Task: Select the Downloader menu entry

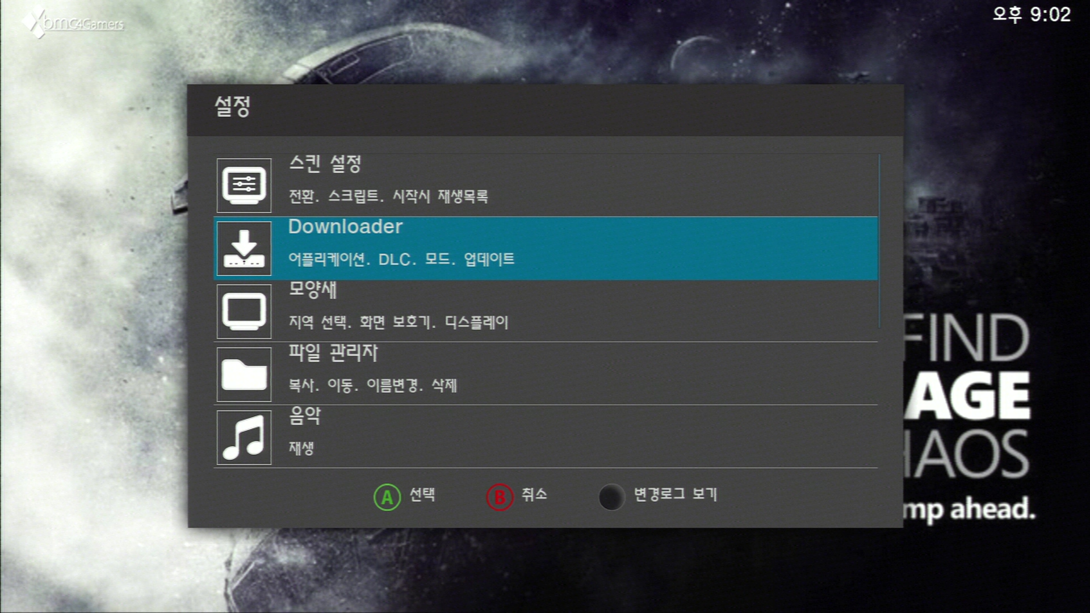Action: point(546,248)
